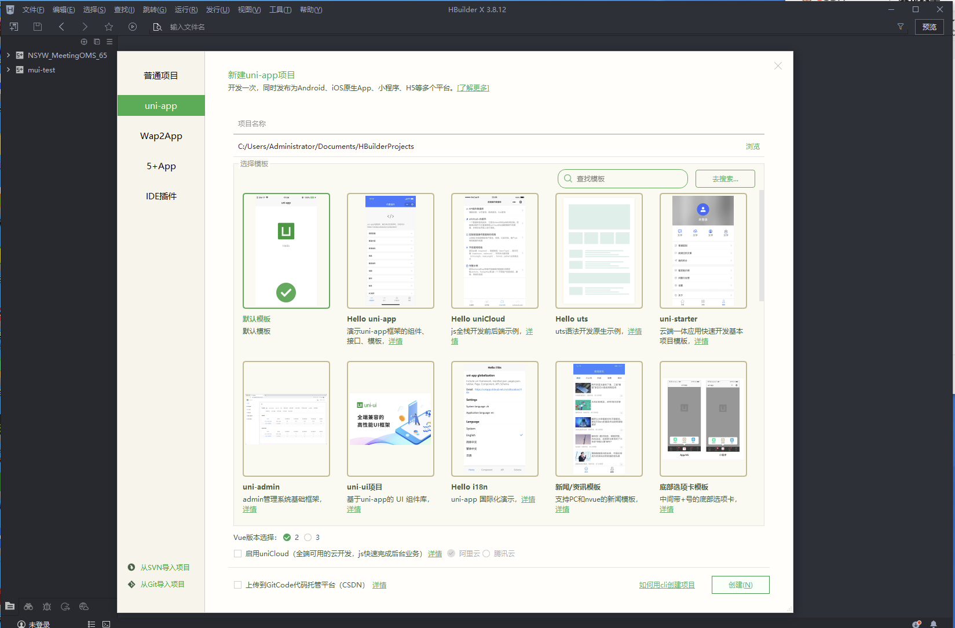Viewport: 955px width, 628px height.
Task: Select the Hello uniCloud template thumbnail
Action: tap(495, 251)
